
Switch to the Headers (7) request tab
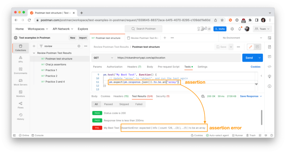[134, 67]
